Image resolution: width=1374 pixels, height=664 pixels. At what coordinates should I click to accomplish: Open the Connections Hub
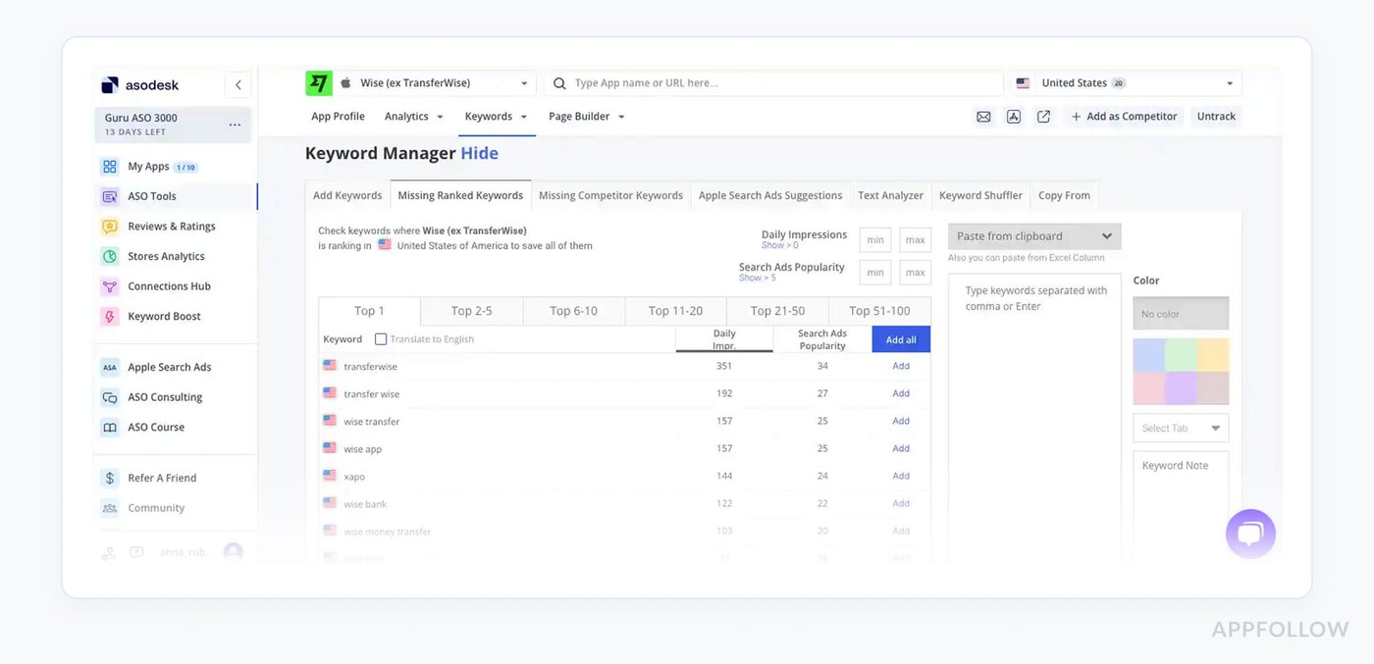tap(169, 285)
